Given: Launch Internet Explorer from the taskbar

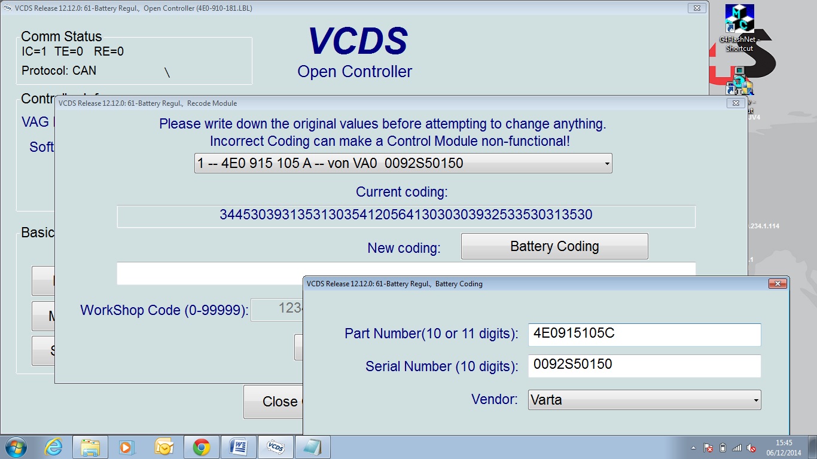Looking at the screenshot, I should [x=54, y=447].
